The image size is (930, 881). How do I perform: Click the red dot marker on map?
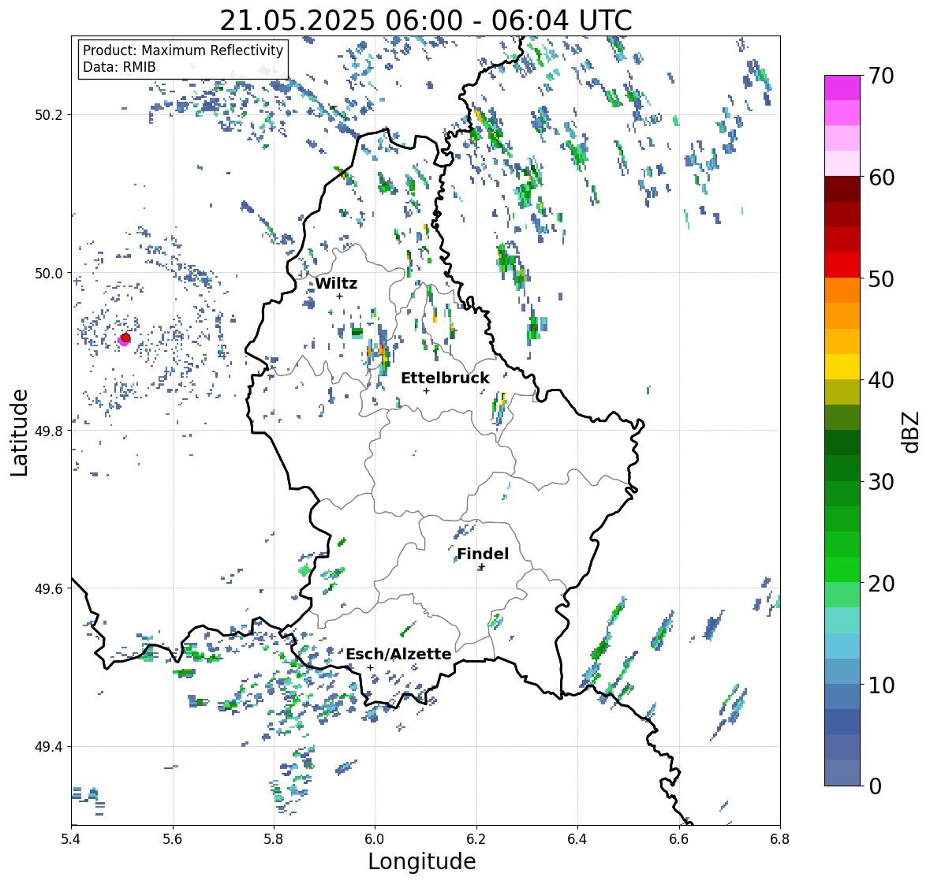click(x=125, y=338)
